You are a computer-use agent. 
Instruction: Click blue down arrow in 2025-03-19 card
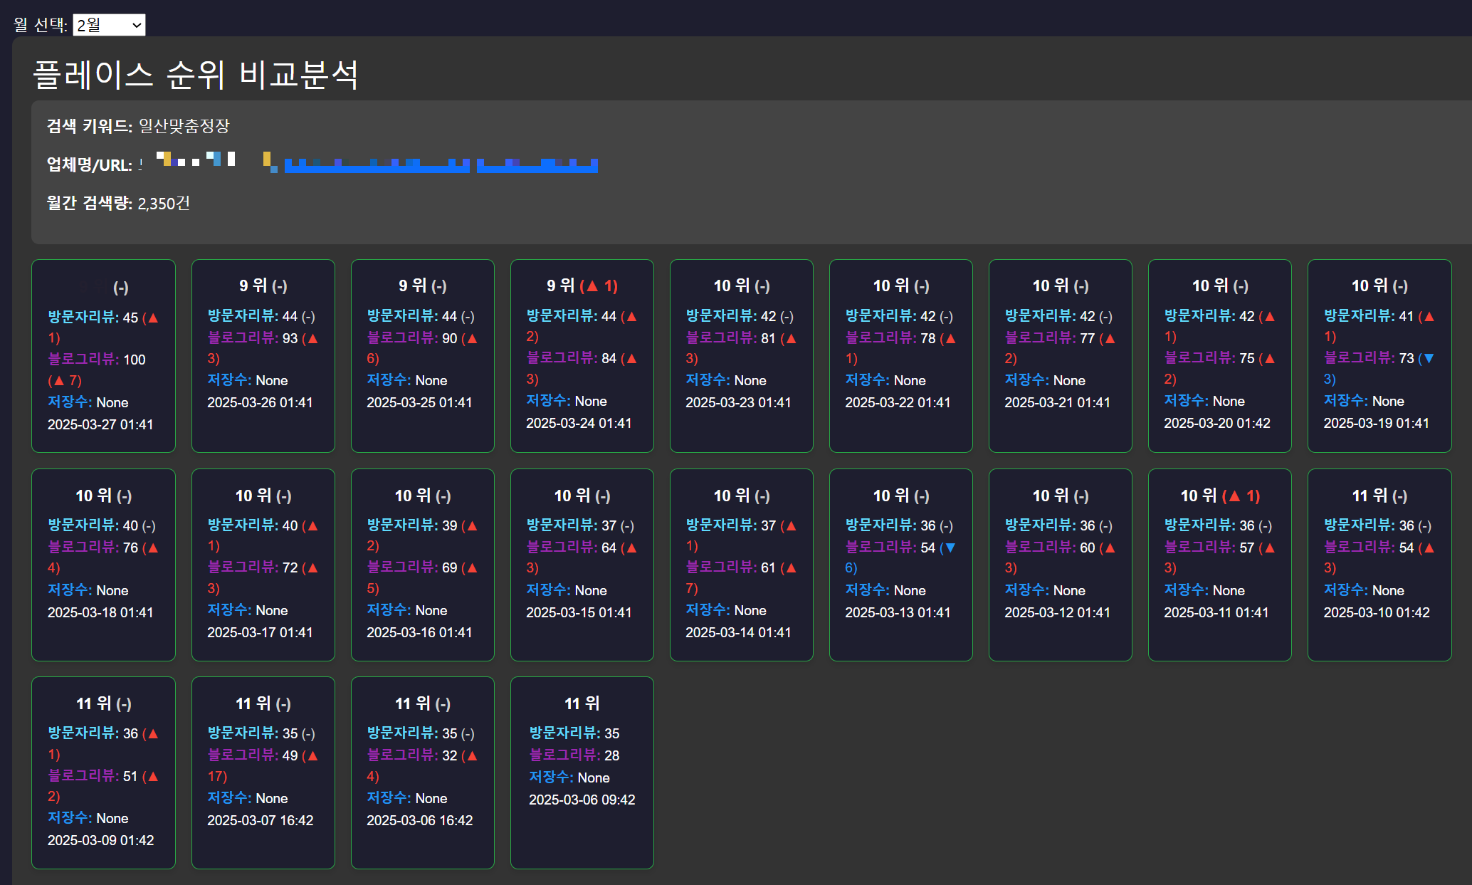pyautogui.click(x=1428, y=358)
